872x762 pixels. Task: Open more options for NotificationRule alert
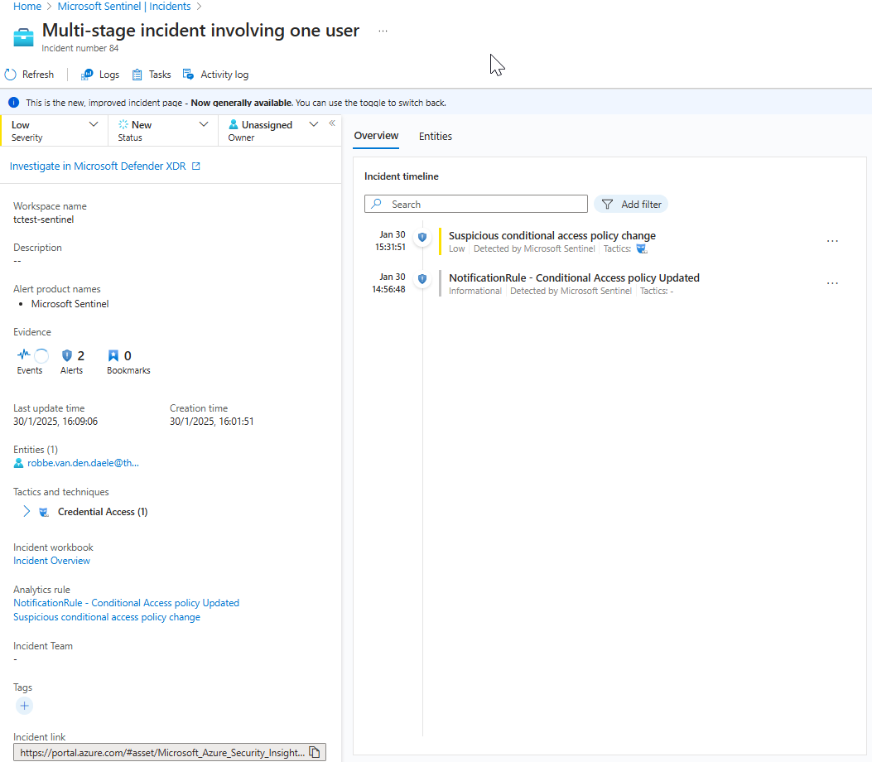[x=832, y=283]
